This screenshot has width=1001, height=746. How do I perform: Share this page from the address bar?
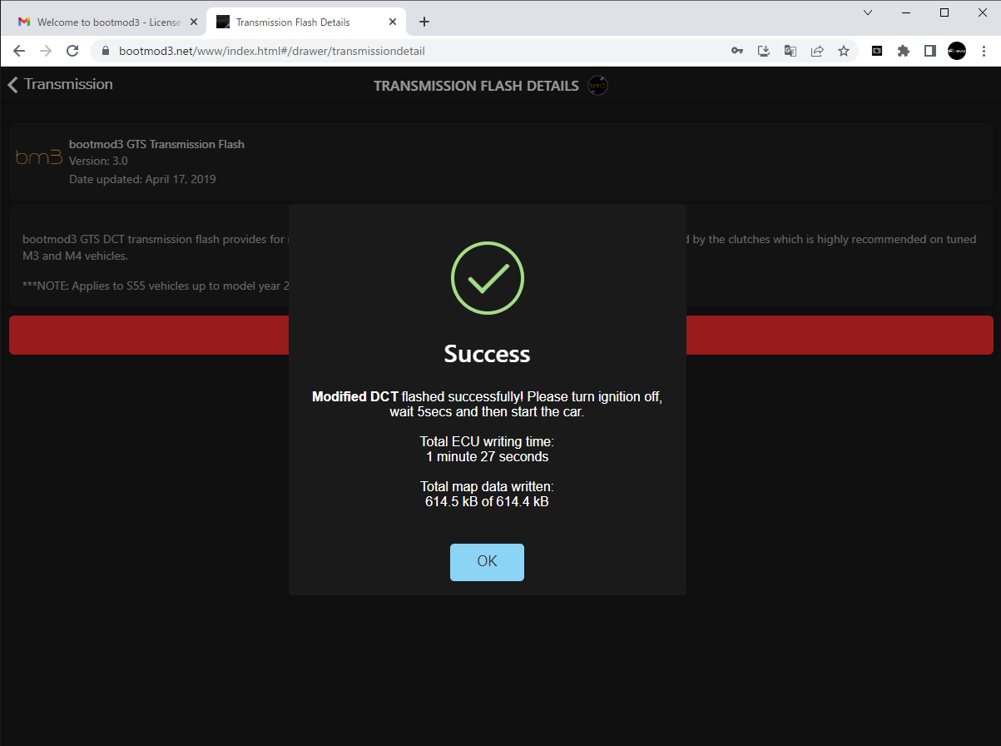(817, 51)
